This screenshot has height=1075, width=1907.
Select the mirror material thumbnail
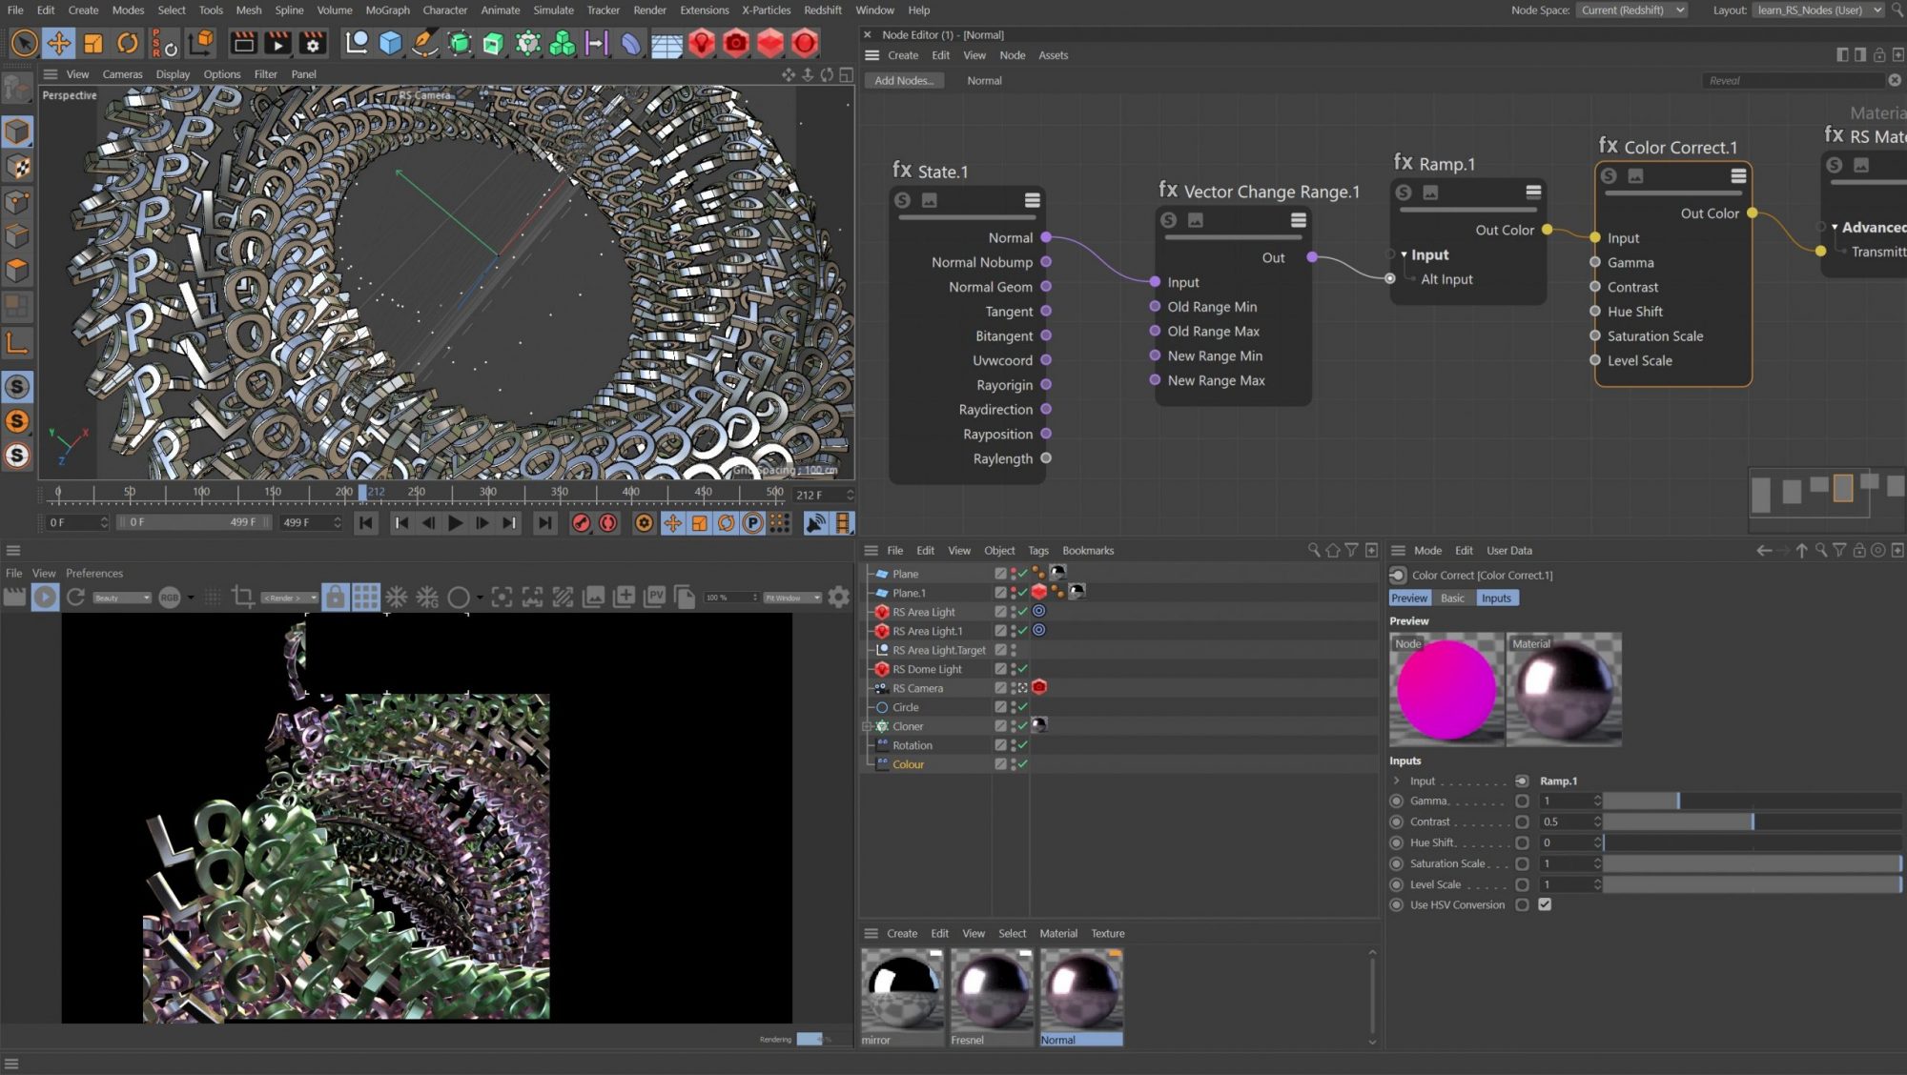pyautogui.click(x=901, y=991)
